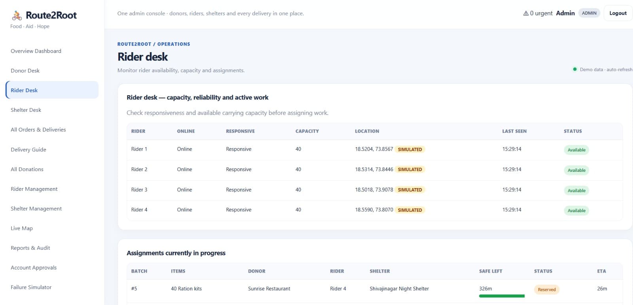Click location 18.5590, 73.8070
Image resolution: width=633 pixels, height=305 pixels.
tap(374, 210)
